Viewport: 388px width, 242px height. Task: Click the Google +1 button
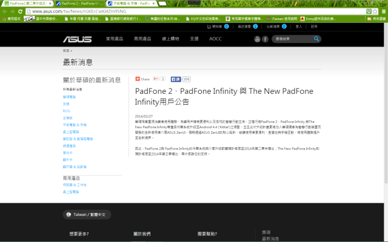pyautogui.click(x=156, y=79)
